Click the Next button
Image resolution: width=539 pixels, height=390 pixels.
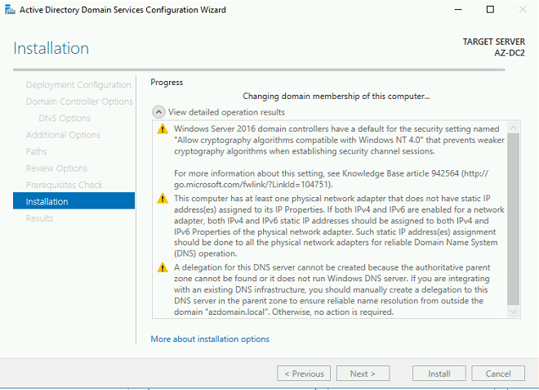pos(363,374)
